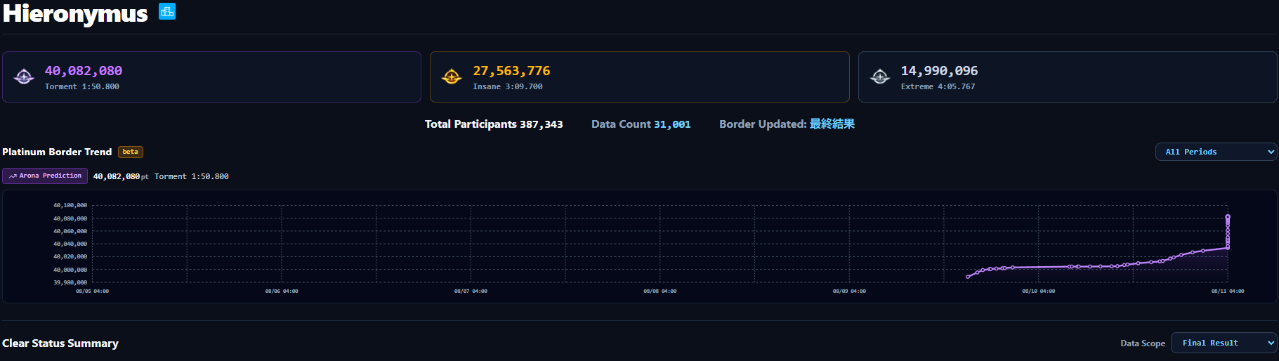Click the 39,980,000 y-axis label
This screenshot has height=361, width=1279.
click(x=70, y=282)
